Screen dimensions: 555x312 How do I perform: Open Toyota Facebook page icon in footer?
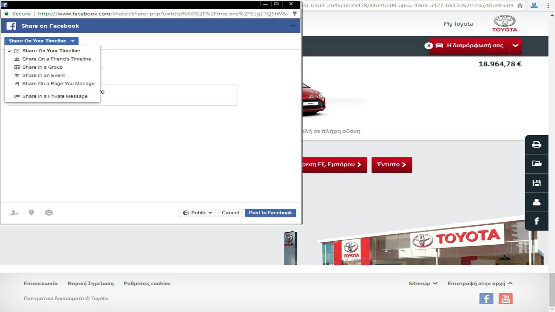point(486,298)
